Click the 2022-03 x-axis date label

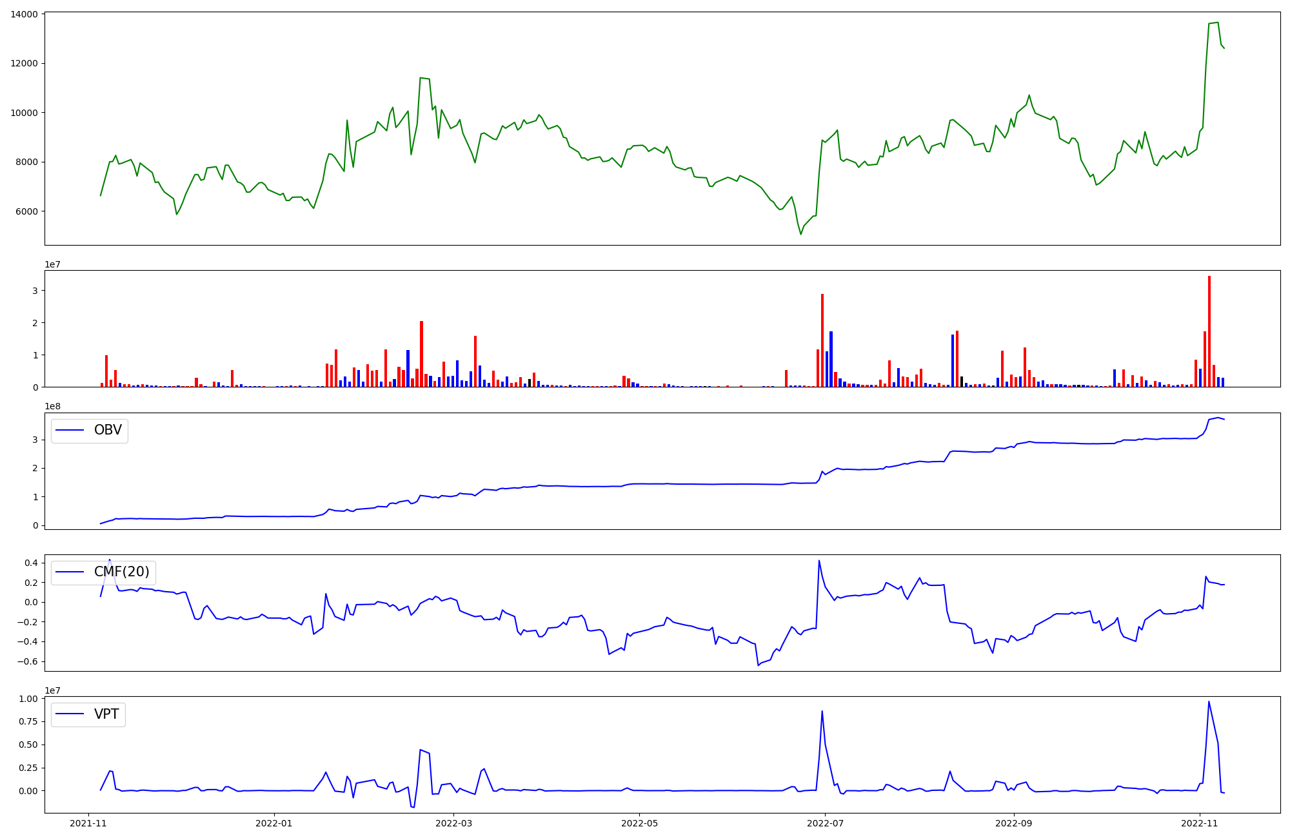[454, 823]
